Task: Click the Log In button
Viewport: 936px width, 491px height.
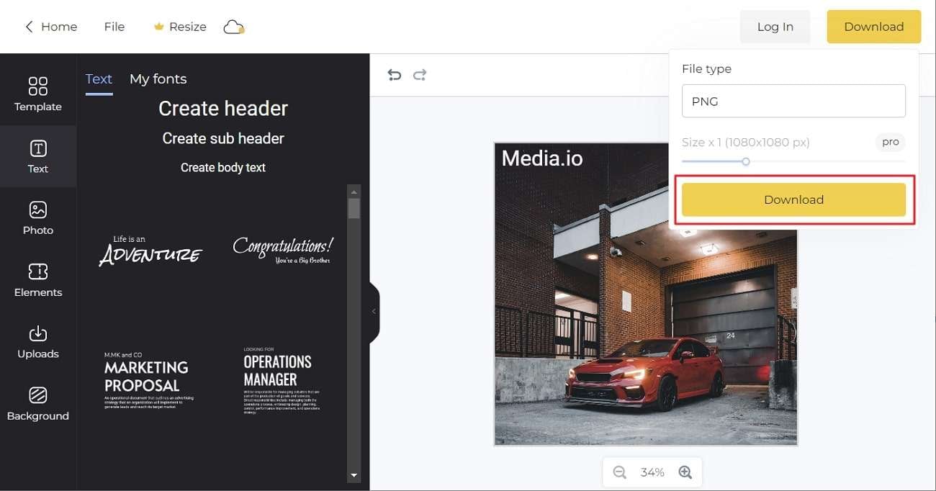Action: [x=775, y=27]
